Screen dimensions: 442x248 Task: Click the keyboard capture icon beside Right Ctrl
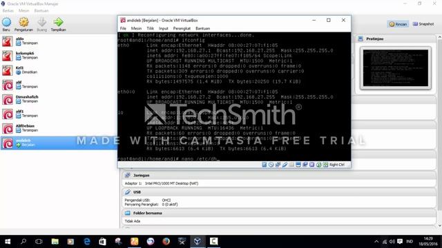click(x=325, y=165)
